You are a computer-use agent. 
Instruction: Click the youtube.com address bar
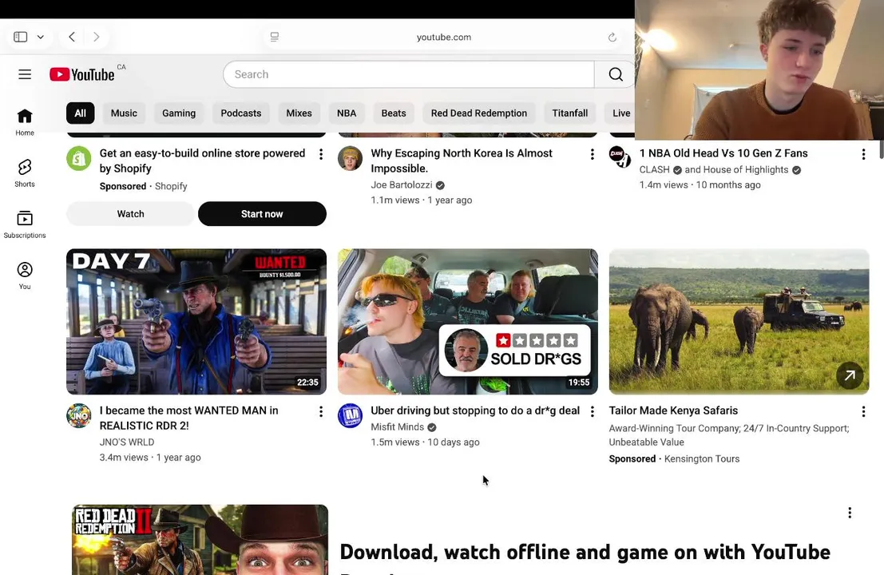point(444,38)
